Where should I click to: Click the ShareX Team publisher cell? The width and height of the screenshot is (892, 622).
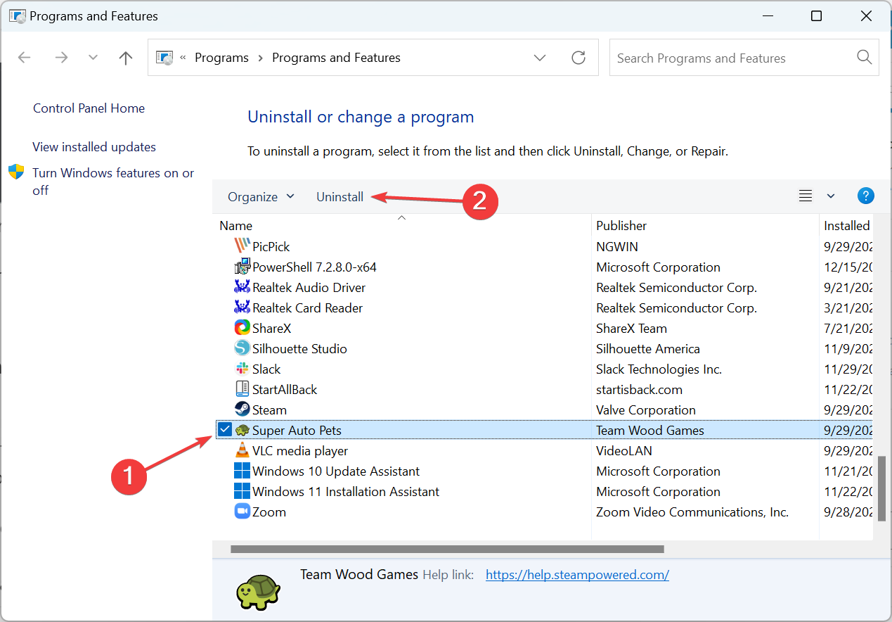[x=631, y=328]
